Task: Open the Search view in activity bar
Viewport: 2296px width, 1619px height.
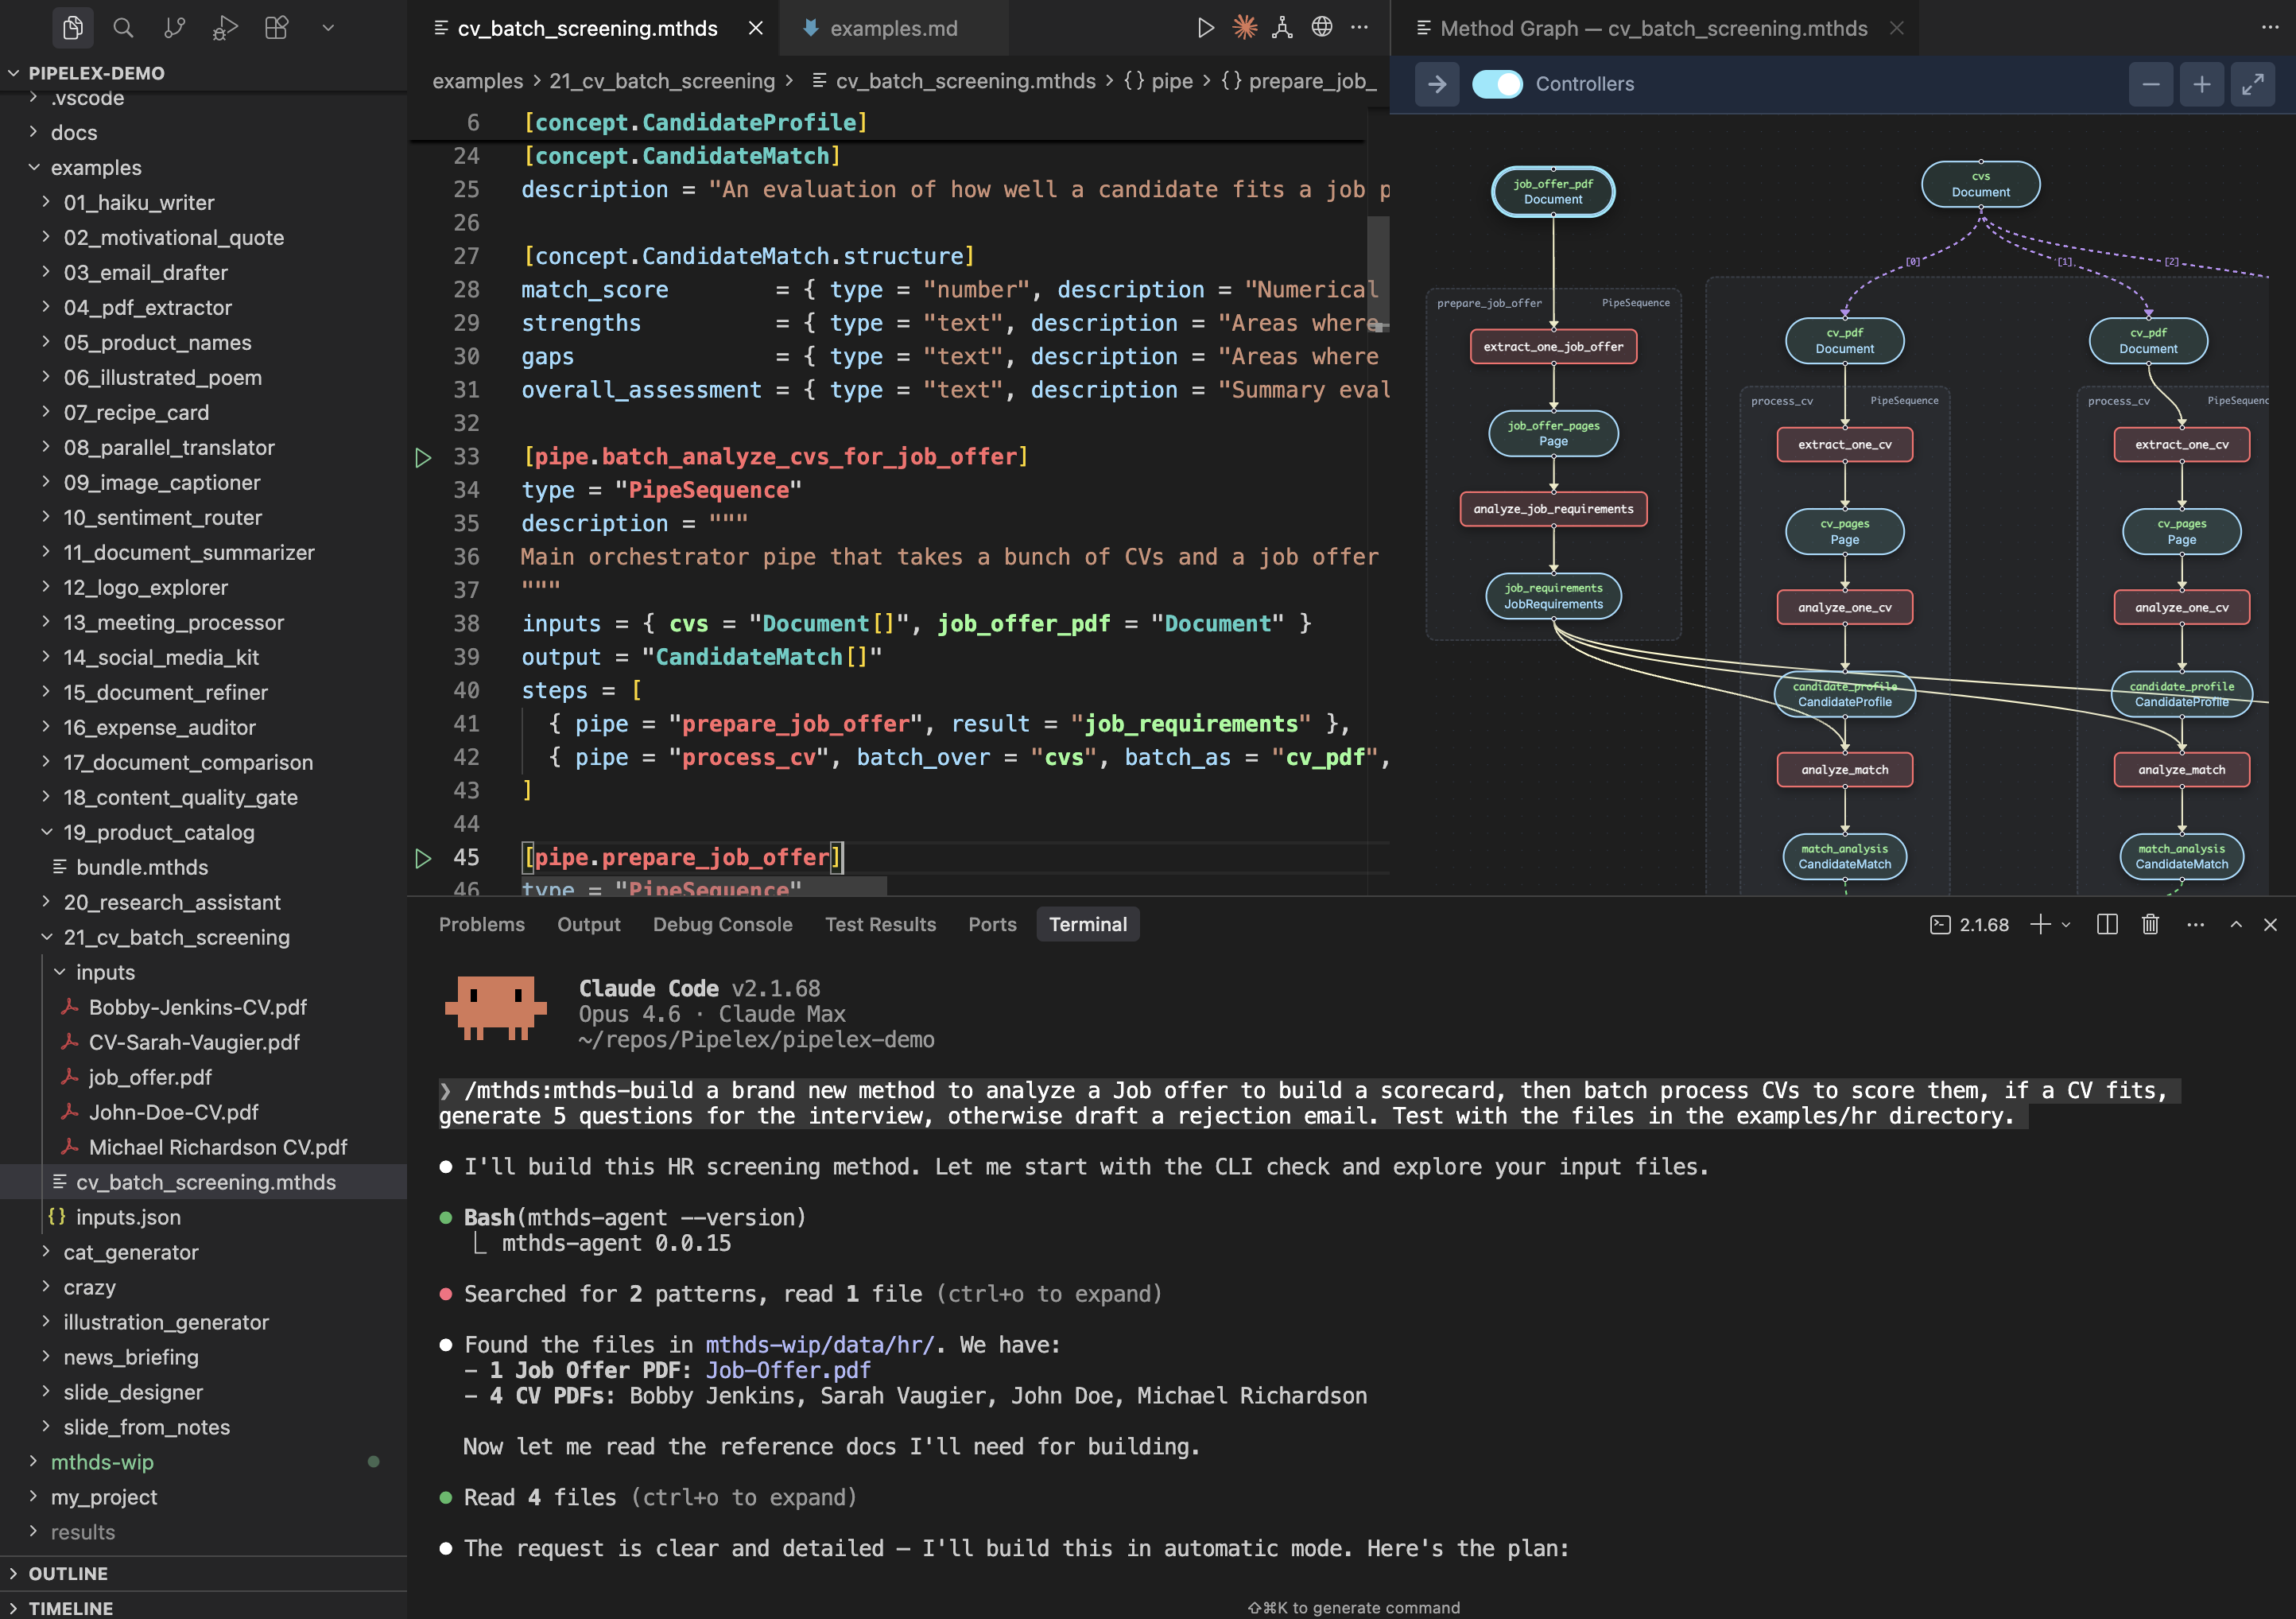Action: click(123, 28)
